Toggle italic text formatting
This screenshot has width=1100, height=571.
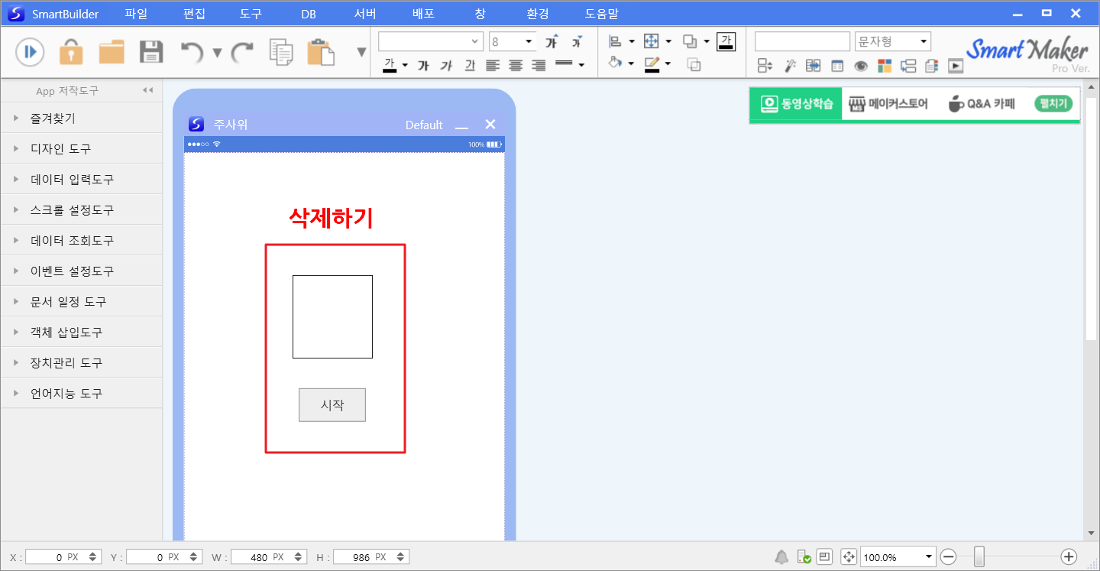(446, 66)
